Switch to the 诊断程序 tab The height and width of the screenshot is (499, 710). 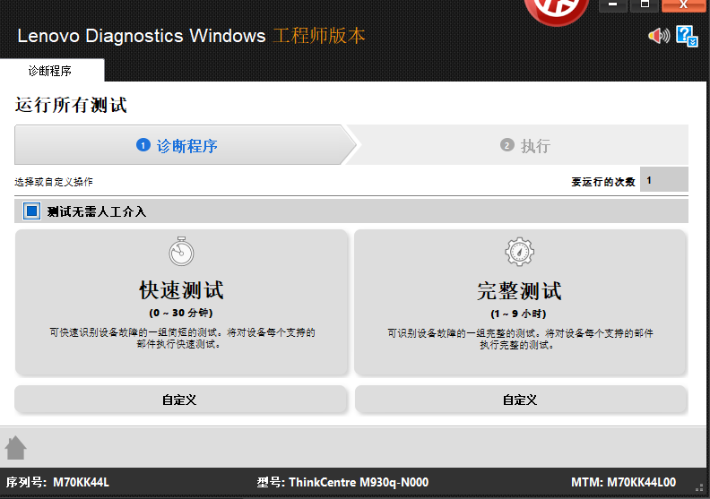52,71
